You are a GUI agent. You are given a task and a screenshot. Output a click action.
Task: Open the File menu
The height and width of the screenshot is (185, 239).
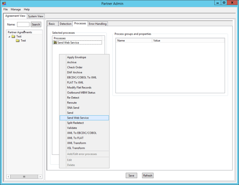click(x=5, y=9)
